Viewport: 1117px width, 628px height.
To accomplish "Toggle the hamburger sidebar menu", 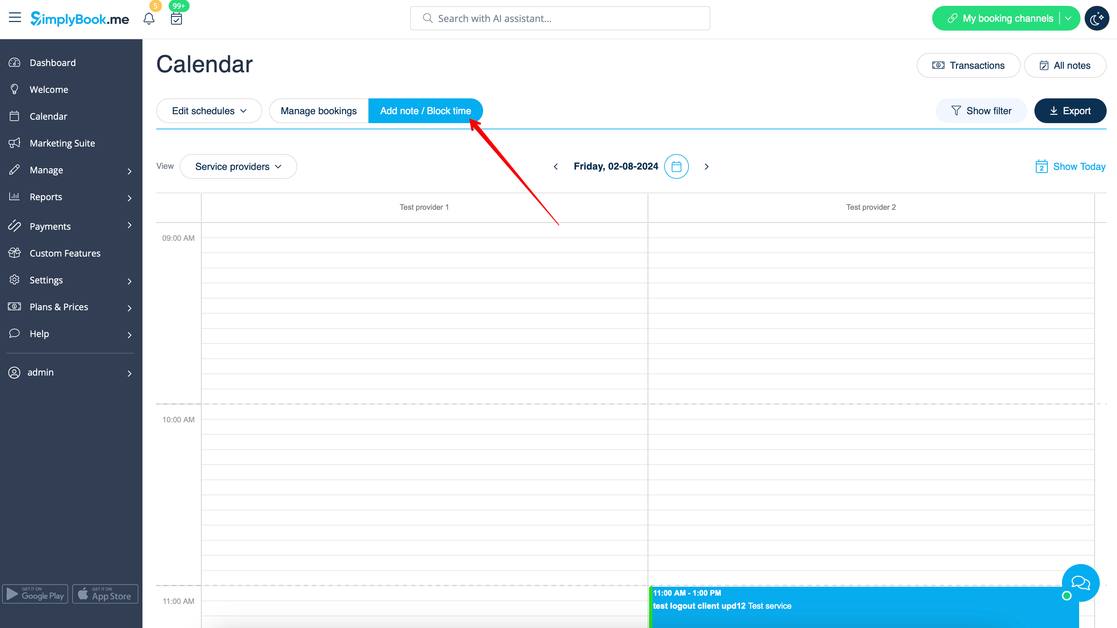I will [x=15, y=18].
